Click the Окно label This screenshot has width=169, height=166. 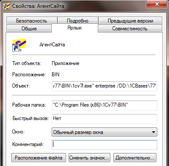click(18, 132)
